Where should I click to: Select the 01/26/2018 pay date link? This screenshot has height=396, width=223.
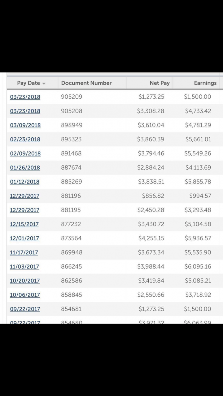click(25, 168)
